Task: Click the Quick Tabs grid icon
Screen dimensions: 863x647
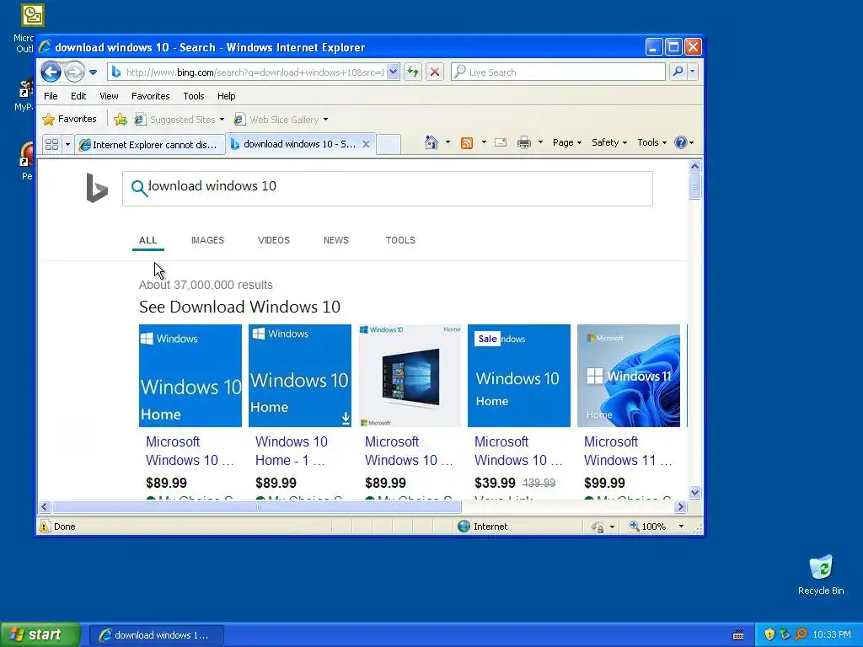Action: (x=51, y=144)
